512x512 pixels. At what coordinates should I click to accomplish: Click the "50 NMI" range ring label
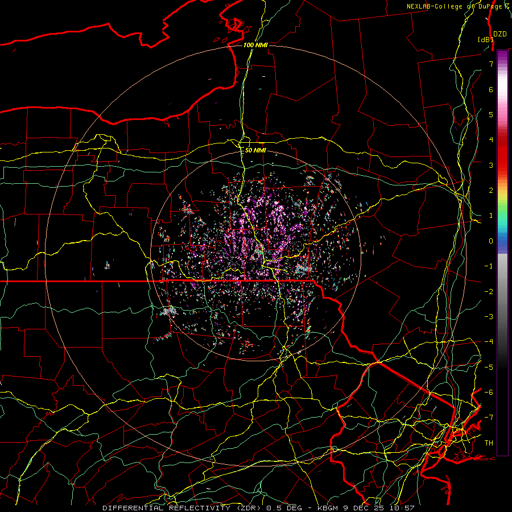coord(255,150)
